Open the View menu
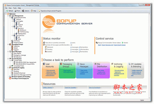The width and height of the screenshot is (154, 104). click(10, 8)
